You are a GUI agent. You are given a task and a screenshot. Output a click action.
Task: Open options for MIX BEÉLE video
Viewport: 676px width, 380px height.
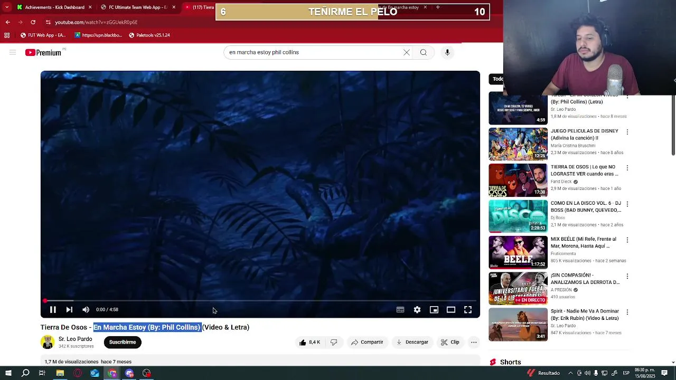pos(627,240)
